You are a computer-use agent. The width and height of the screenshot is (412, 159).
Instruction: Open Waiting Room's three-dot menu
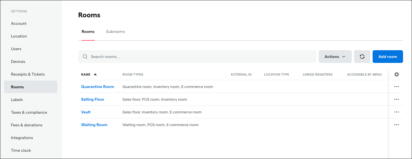[397, 125]
